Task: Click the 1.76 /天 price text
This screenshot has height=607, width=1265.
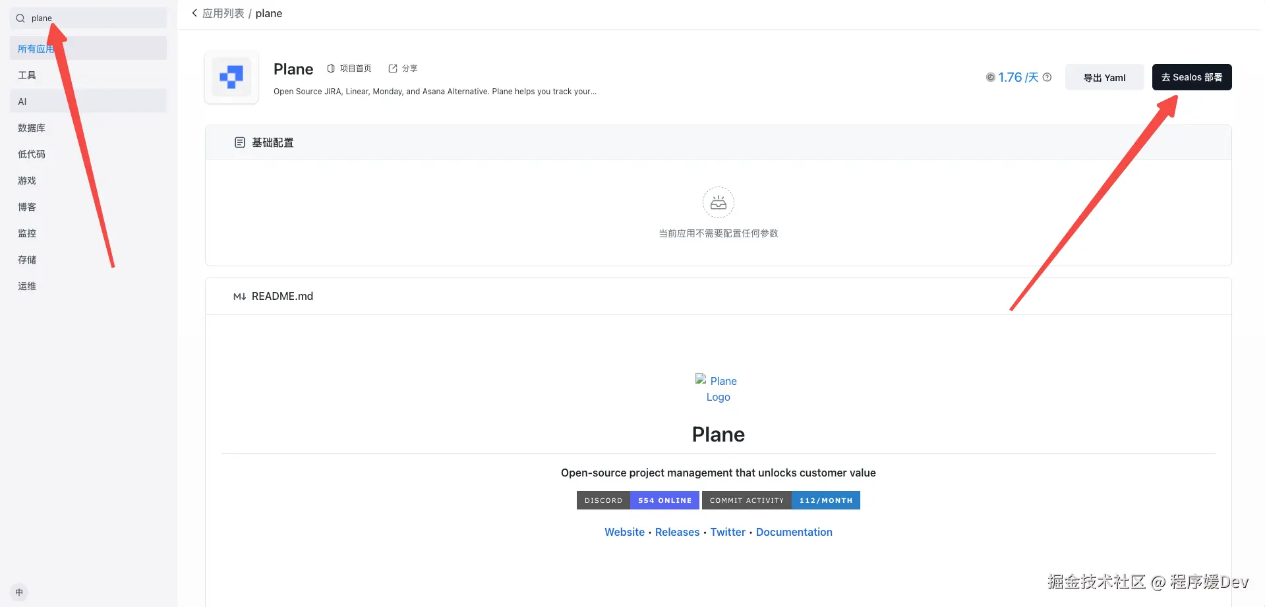Action: 1018,77
